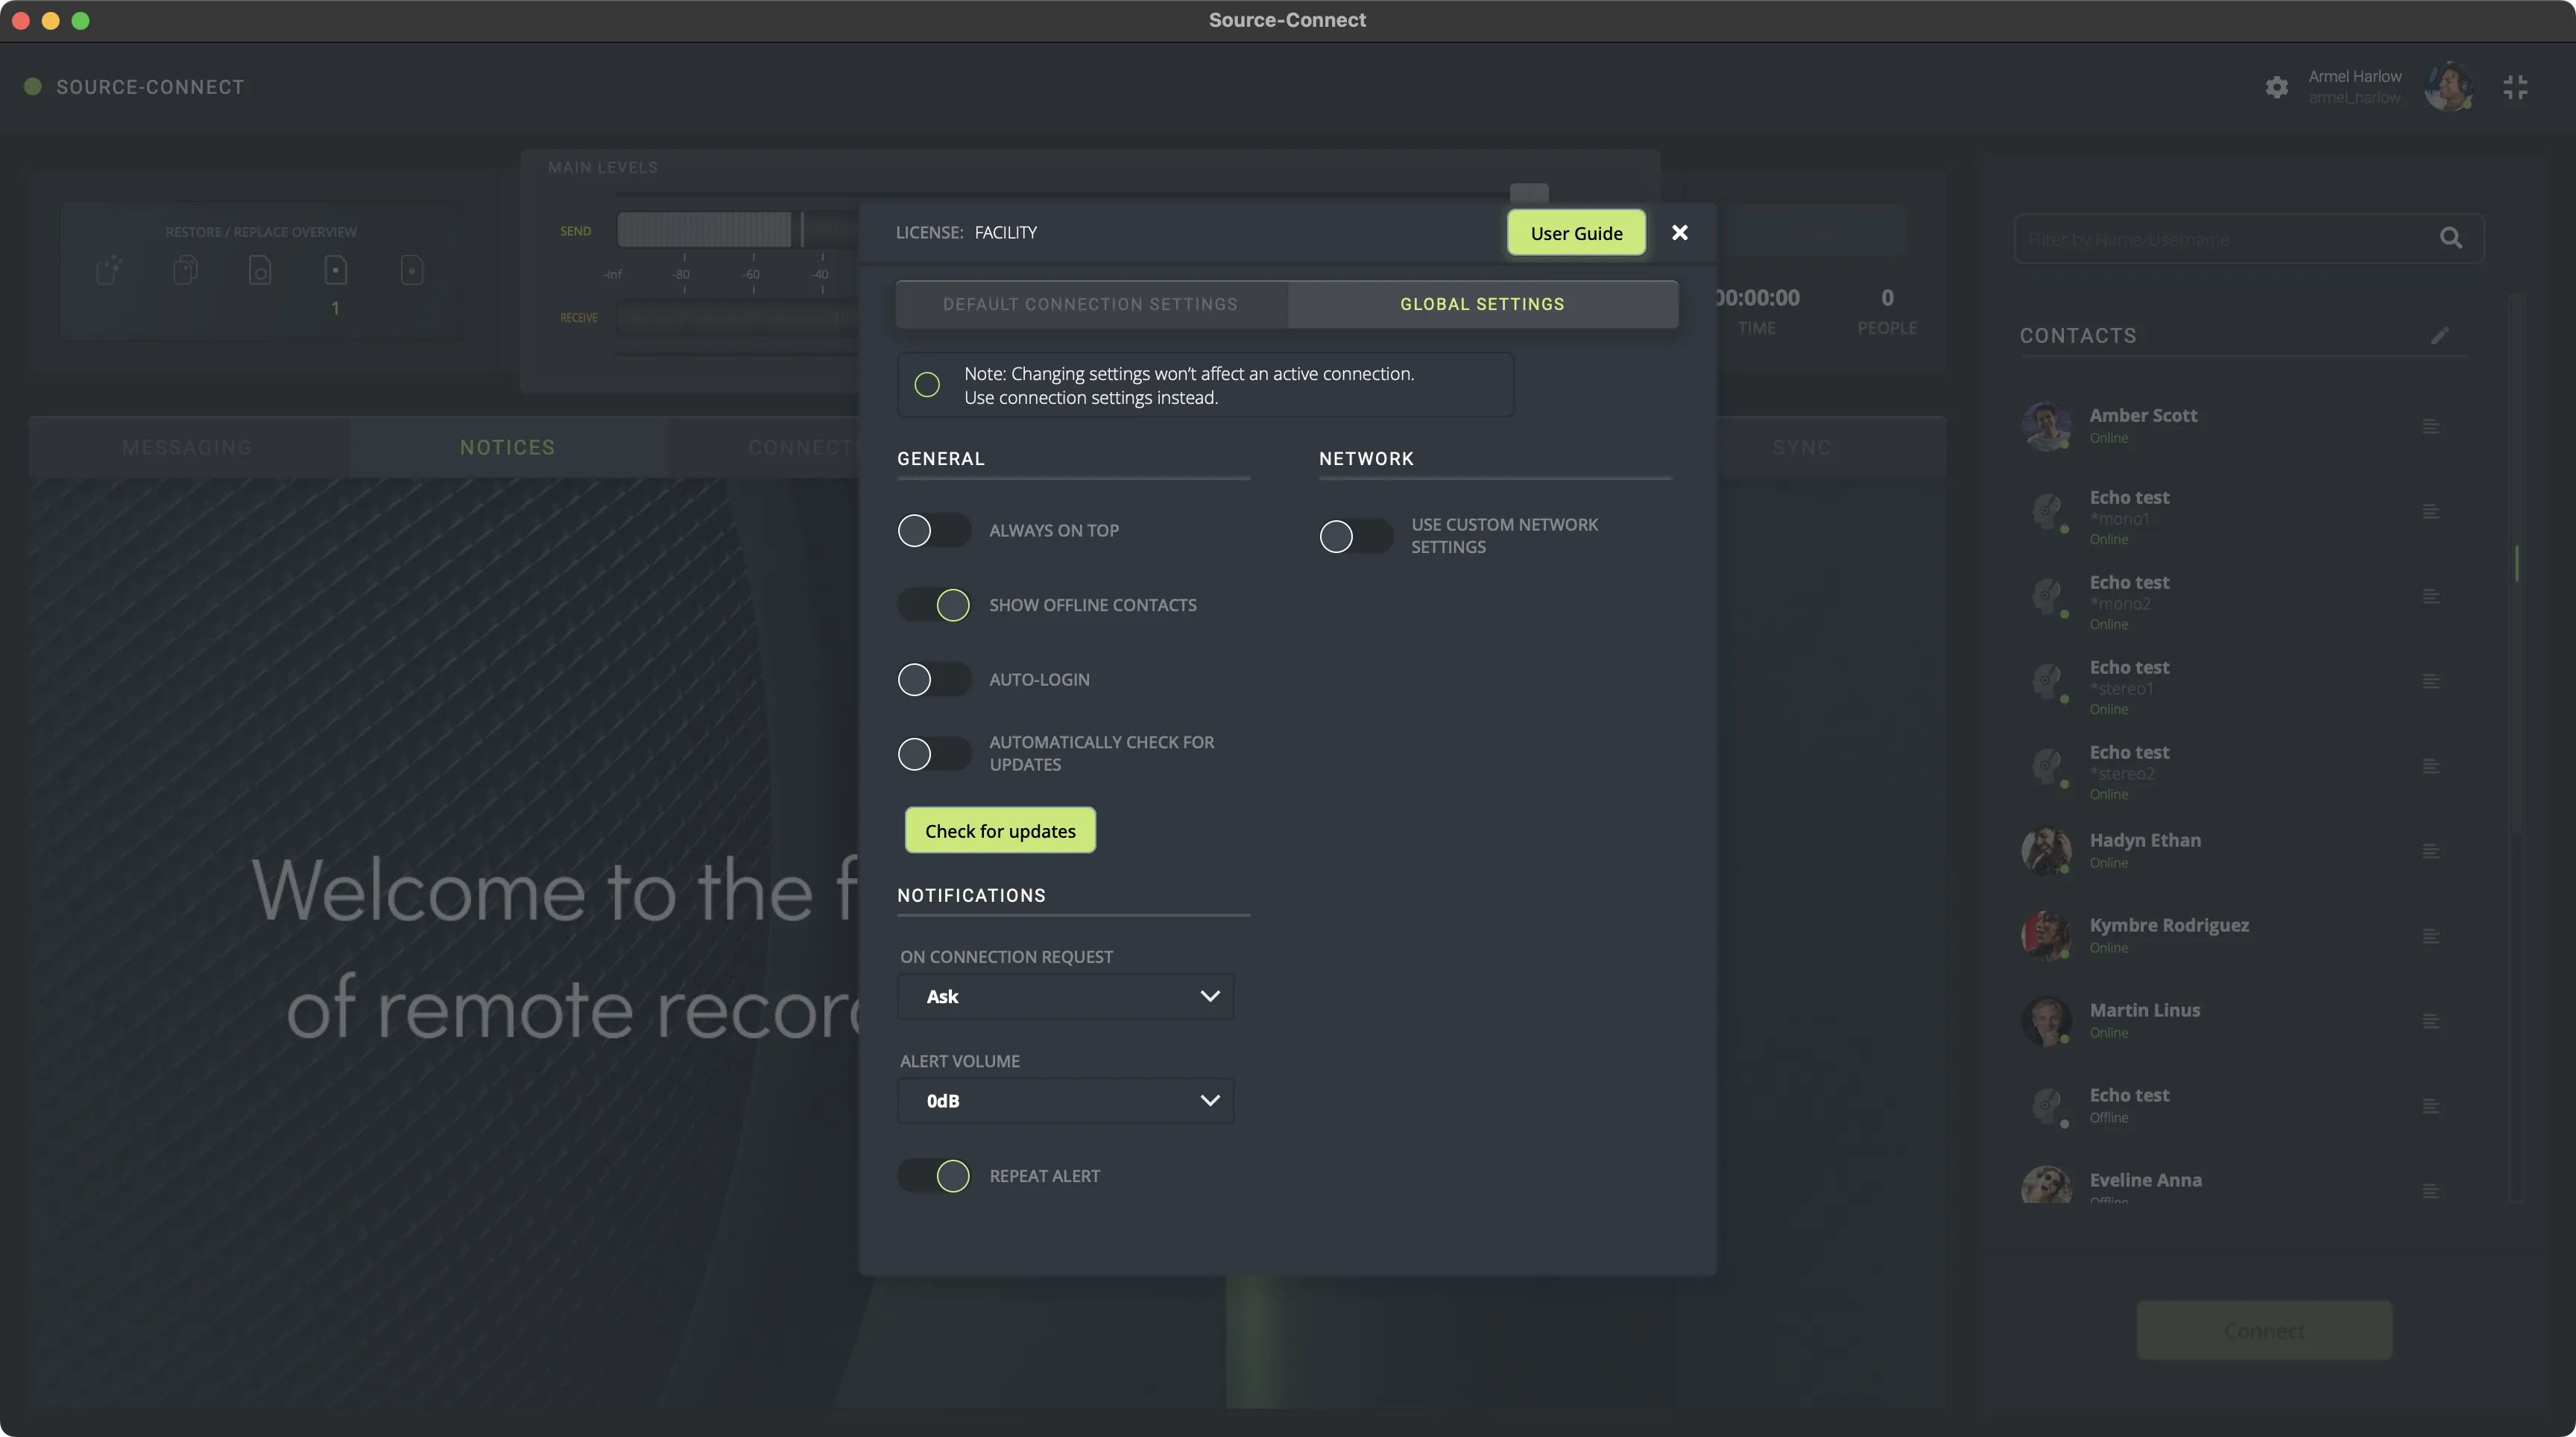Screen dimensions: 2576x1437
Task: Turn off the Repeat Alert switch
Action: (x=934, y=1176)
